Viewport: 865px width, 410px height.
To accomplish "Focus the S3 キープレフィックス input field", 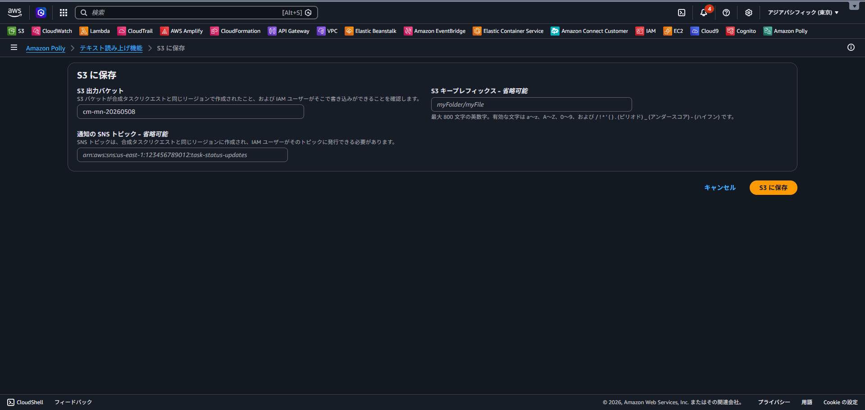I will pos(532,104).
